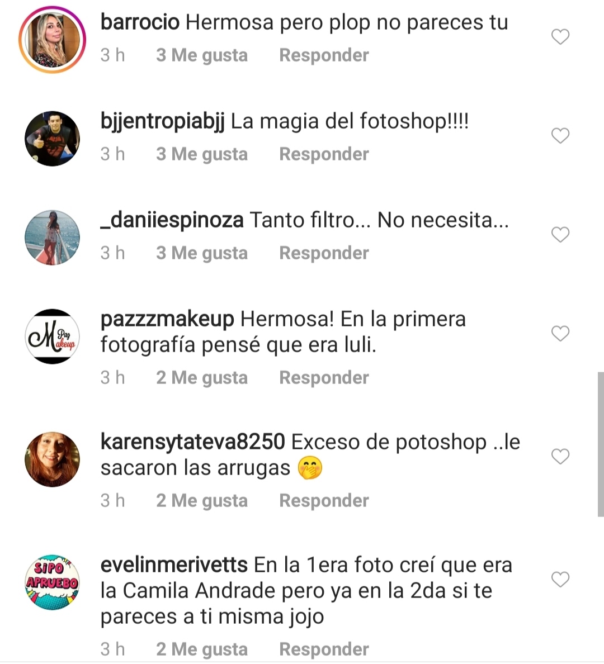Open the username link karensytateva8250
Image resolution: width=604 pixels, height=664 pixels.
click(192, 443)
